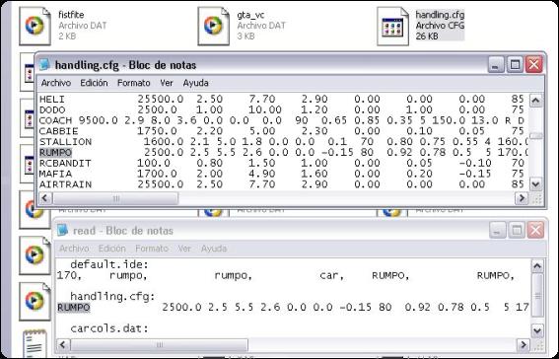Open Edición menu in read Notepad window
This screenshot has width=559, height=359.
[x=112, y=249]
